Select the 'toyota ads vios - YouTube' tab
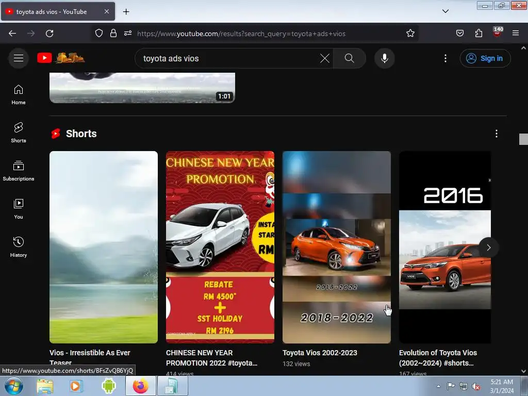528x396 pixels. pyautogui.click(x=58, y=11)
